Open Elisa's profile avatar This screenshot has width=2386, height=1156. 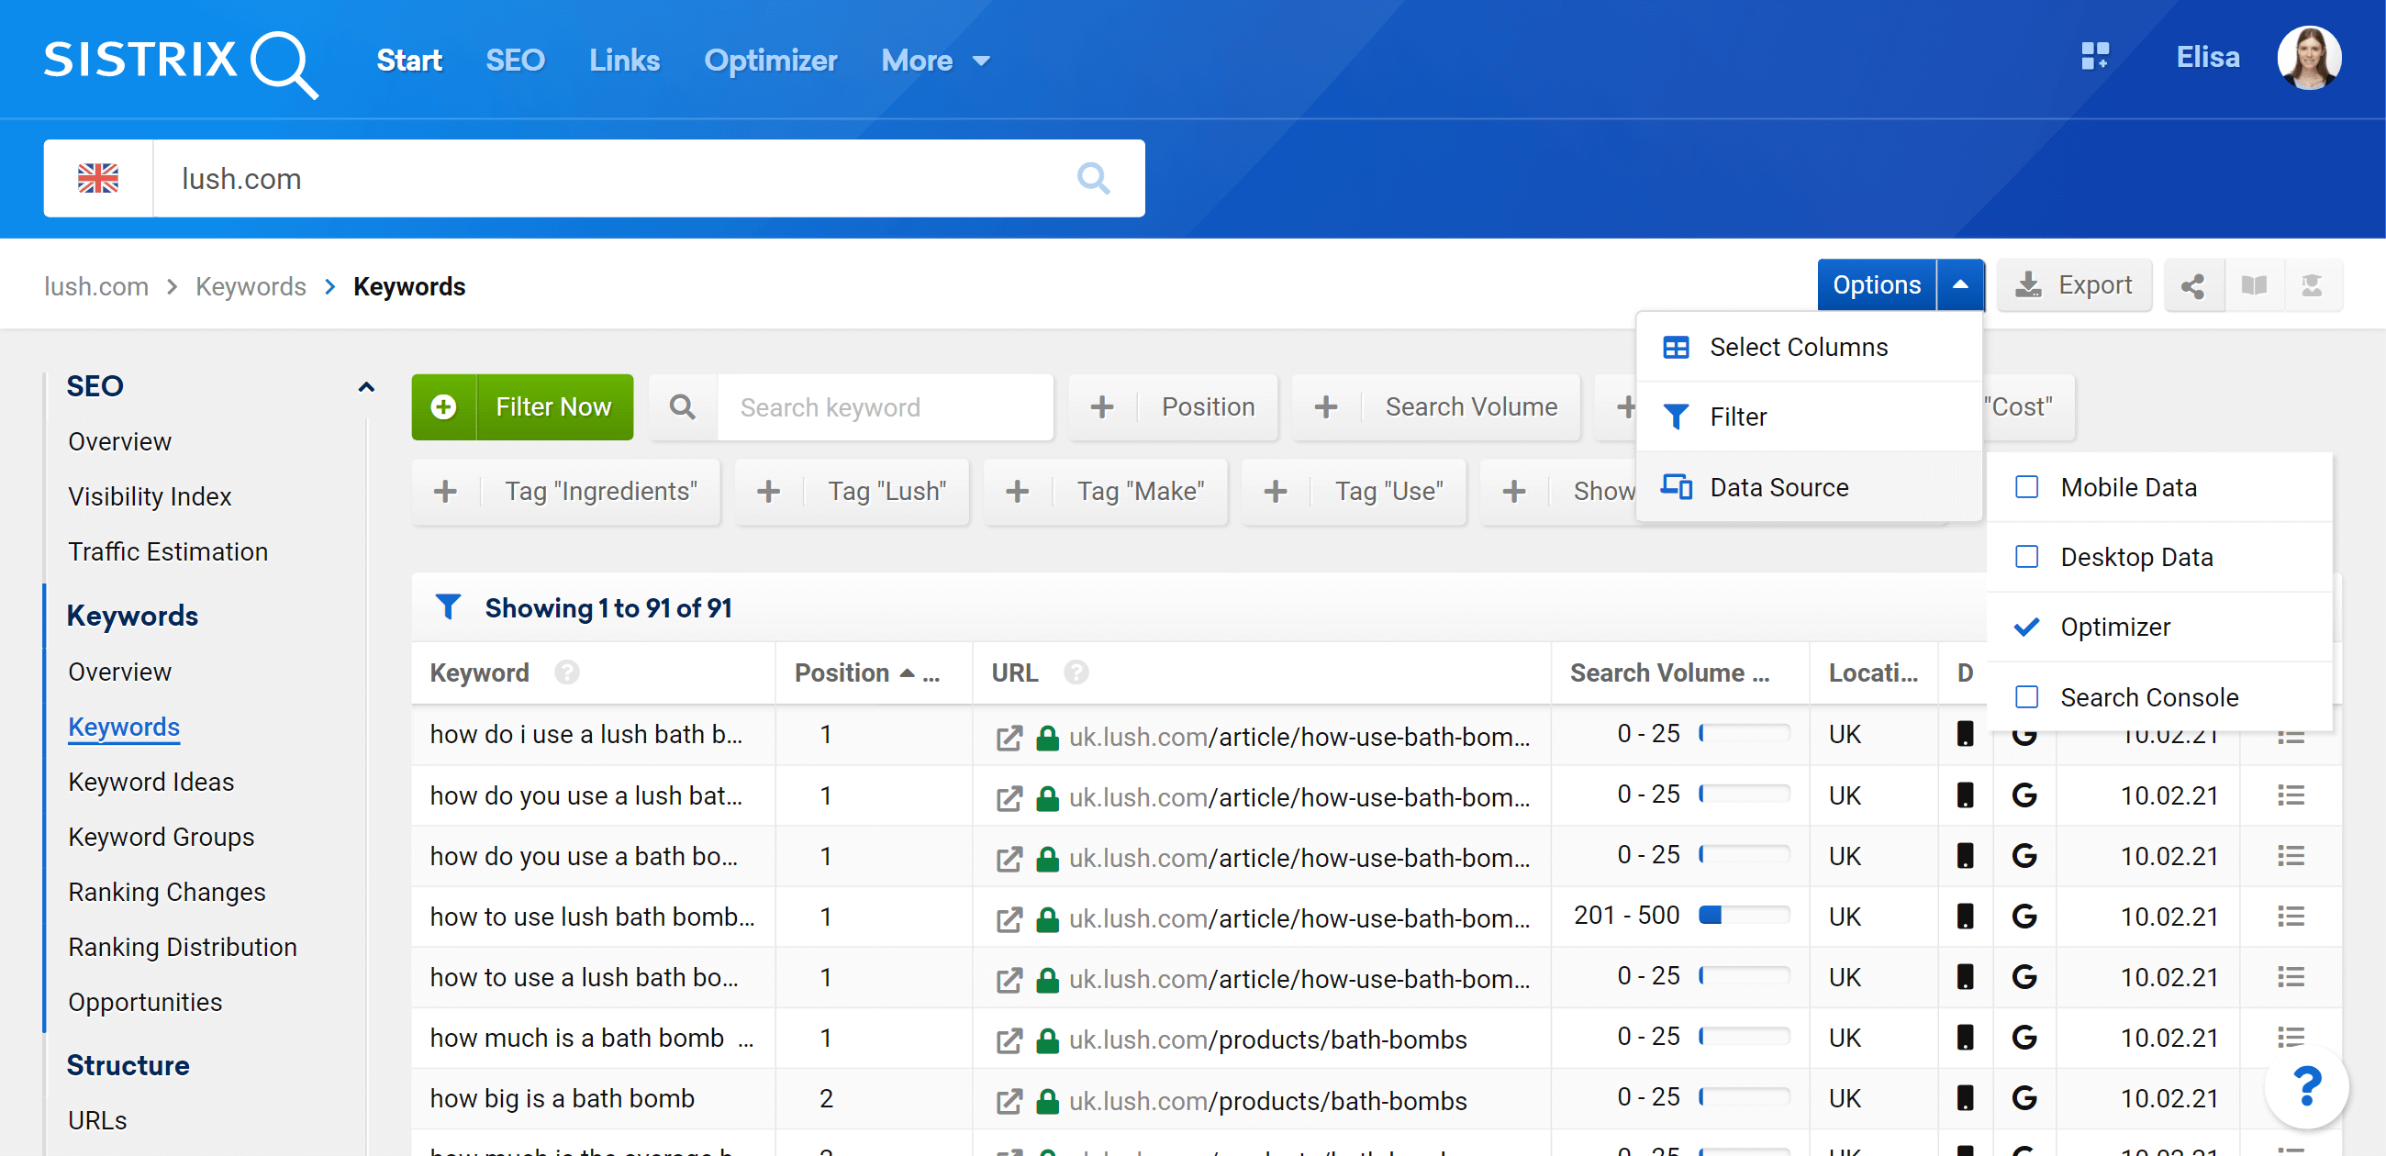click(x=2308, y=58)
